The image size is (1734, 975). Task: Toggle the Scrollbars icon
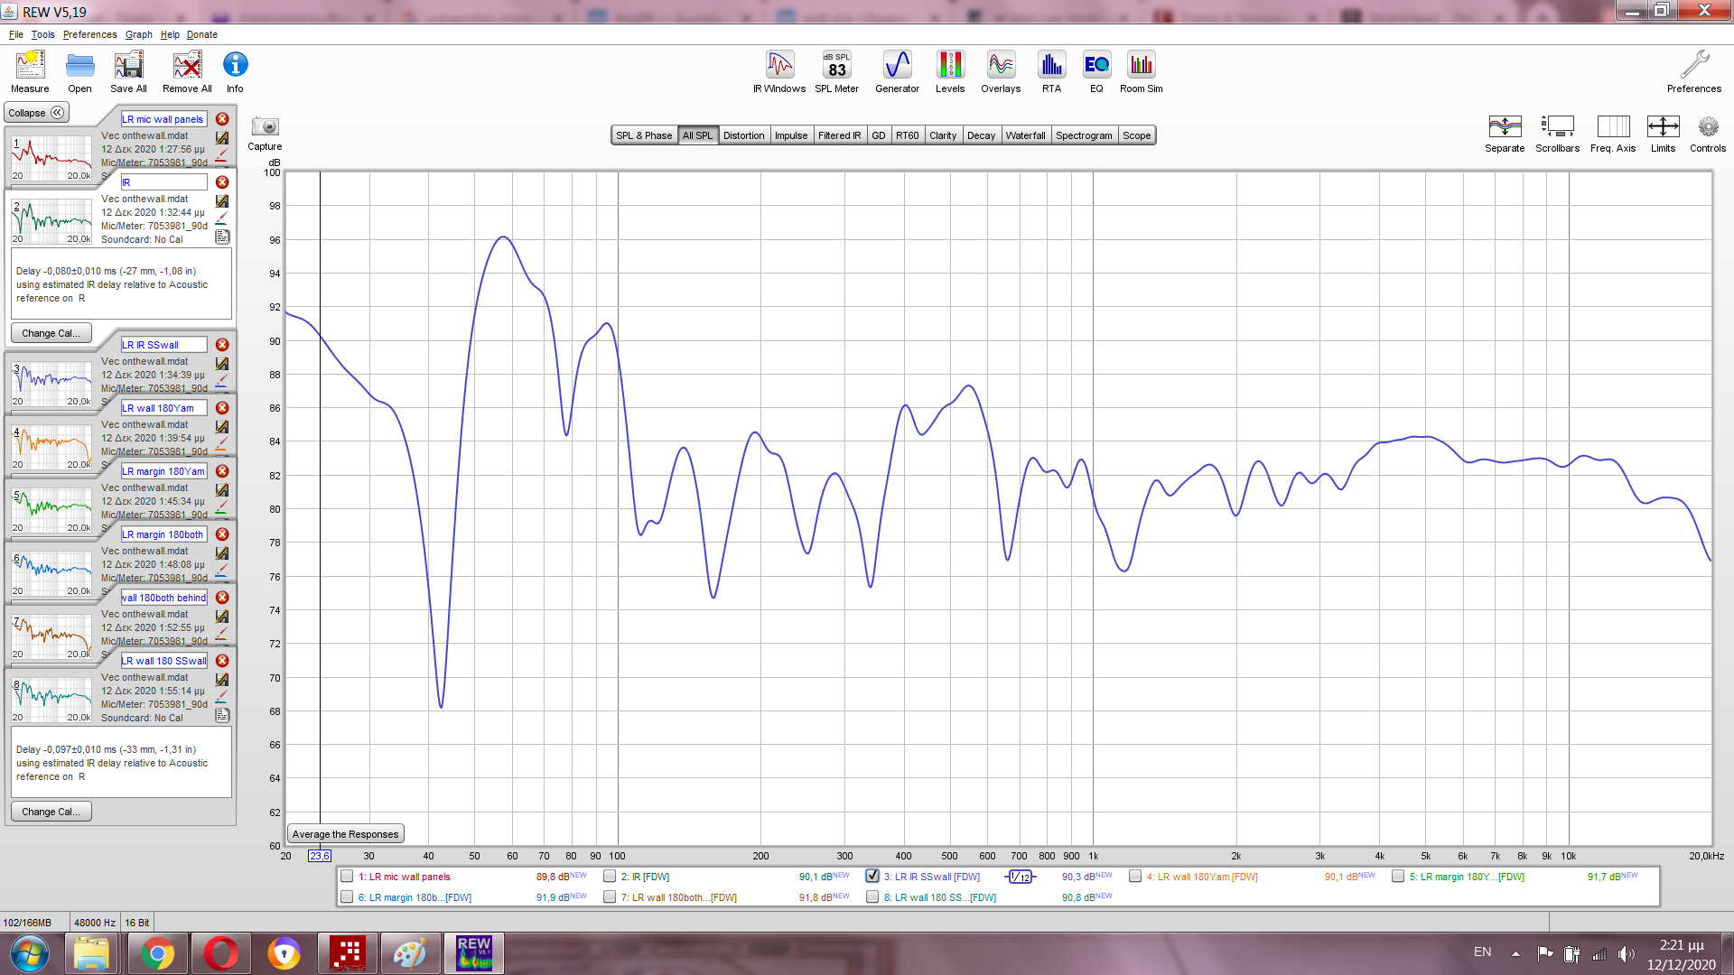1557,134
